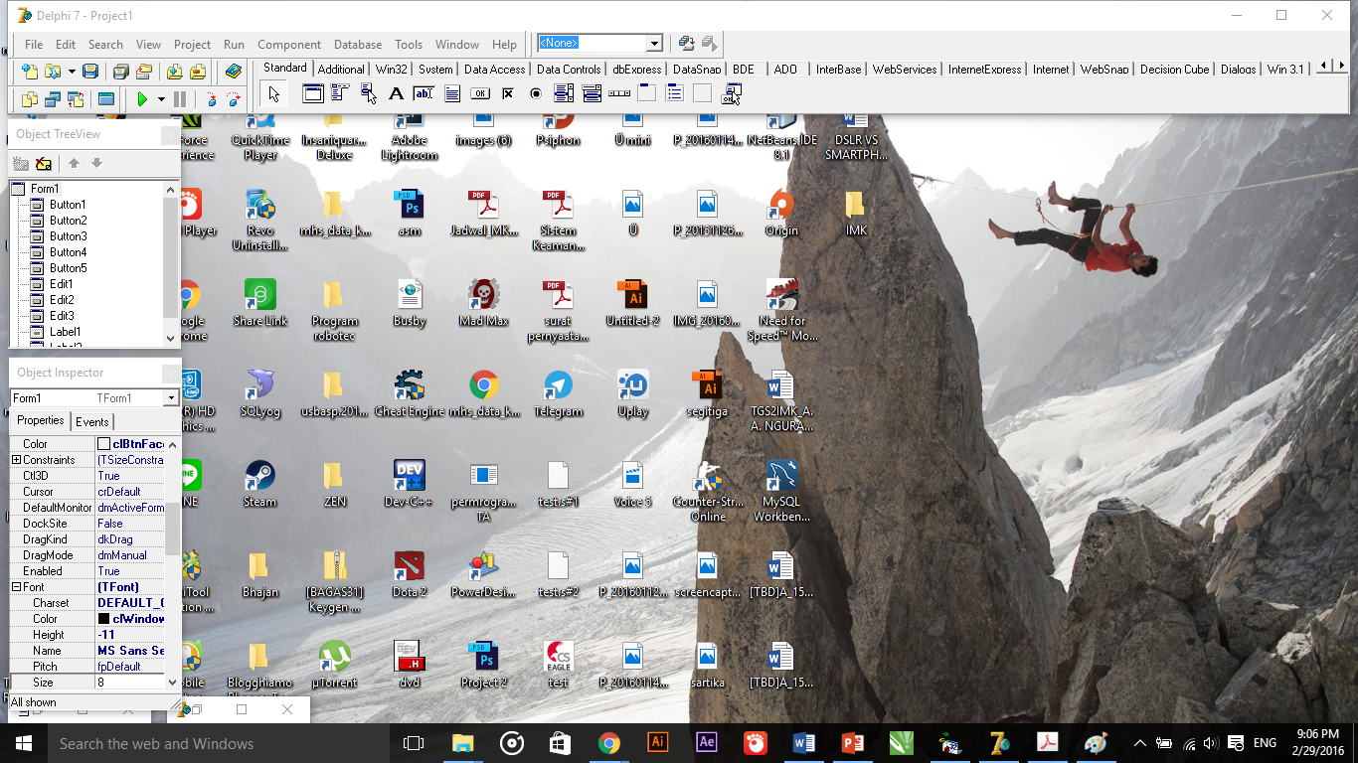Switch to the Win32 palette tab
The height and width of the screenshot is (763, 1358).
[392, 70]
